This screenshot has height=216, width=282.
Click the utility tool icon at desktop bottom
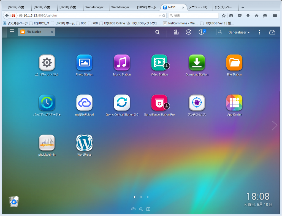tap(141, 209)
